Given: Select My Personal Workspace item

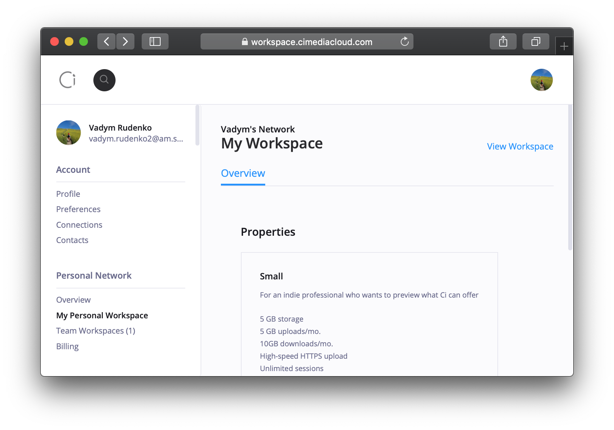Looking at the screenshot, I should [102, 315].
